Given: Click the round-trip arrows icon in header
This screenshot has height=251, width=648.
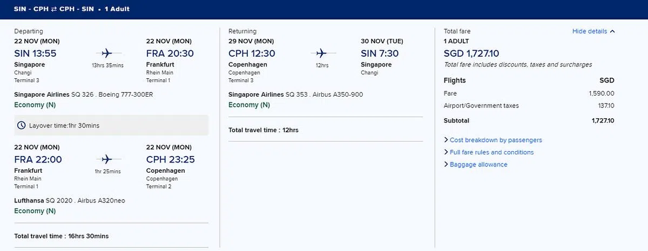Looking at the screenshot, I should tap(55, 9).
